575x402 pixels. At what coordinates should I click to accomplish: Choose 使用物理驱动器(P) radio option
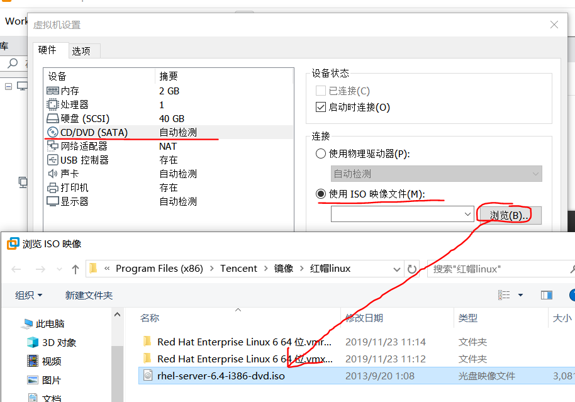[320, 154]
